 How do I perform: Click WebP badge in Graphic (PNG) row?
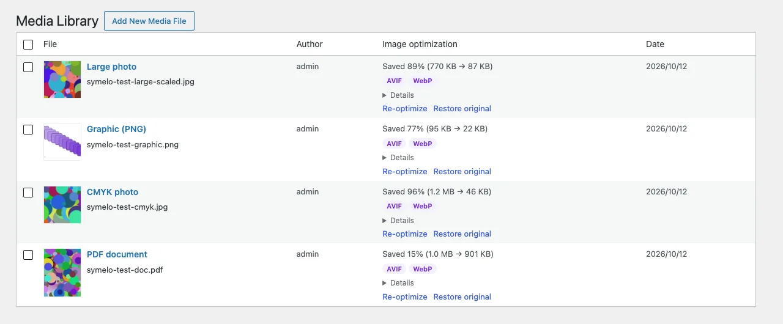point(423,144)
